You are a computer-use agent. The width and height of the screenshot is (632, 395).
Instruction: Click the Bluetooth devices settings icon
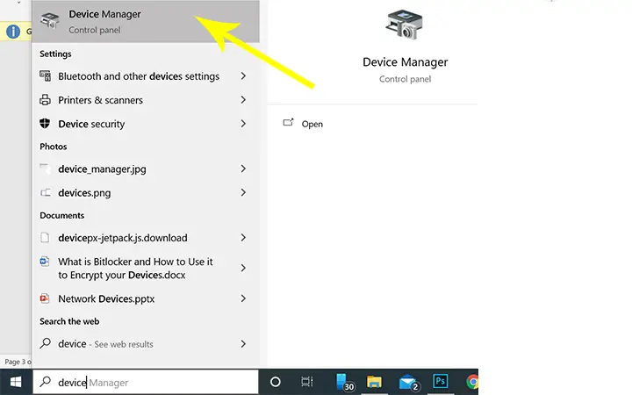(45, 75)
